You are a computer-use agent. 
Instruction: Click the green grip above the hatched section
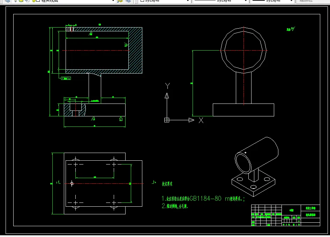100,25
